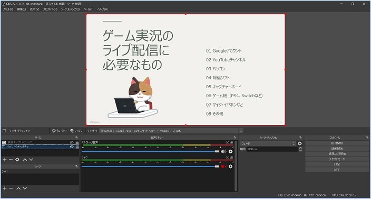This screenshot has width=371, height=199.
Task: Open マイク audio settings gear
Action: pyautogui.click(x=230, y=166)
